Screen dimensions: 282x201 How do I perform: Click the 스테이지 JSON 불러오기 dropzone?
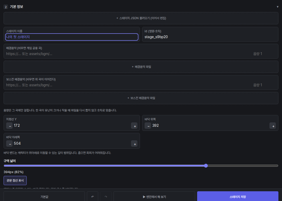point(141,18)
